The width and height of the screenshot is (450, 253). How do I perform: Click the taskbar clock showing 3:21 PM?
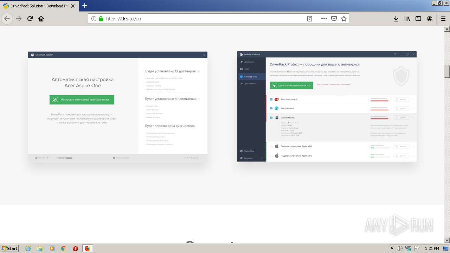pyautogui.click(x=432, y=248)
